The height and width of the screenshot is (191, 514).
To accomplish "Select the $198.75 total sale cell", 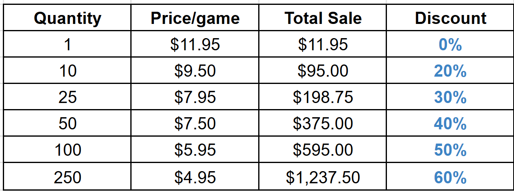I will [323, 98].
